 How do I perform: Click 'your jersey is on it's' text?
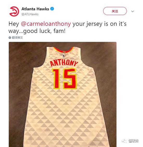click(x=100, y=24)
